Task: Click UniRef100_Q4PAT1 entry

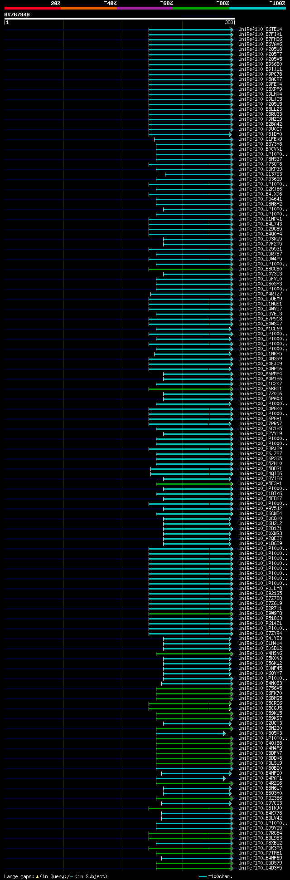Action: click(x=260, y=778)
